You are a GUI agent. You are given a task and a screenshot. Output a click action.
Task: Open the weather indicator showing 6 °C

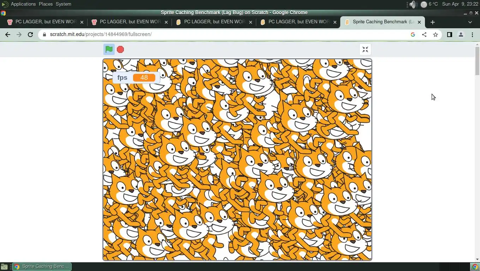430,4
